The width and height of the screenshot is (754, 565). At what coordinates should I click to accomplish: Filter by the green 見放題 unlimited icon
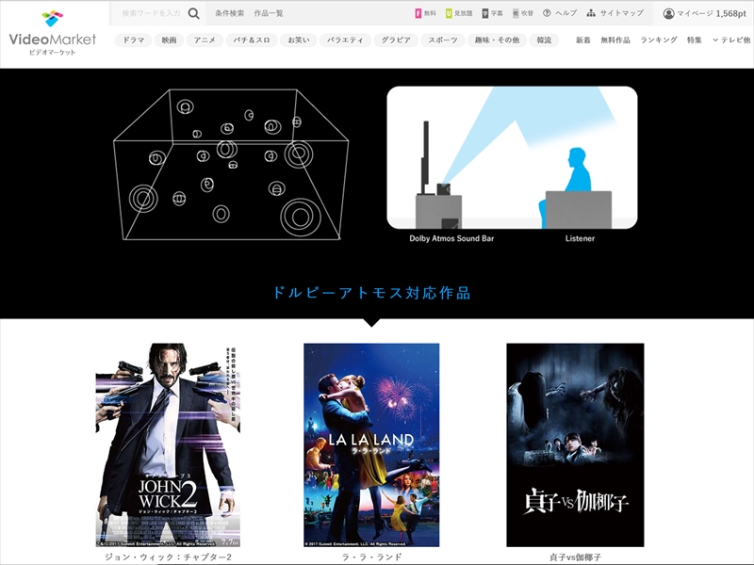pos(459,13)
